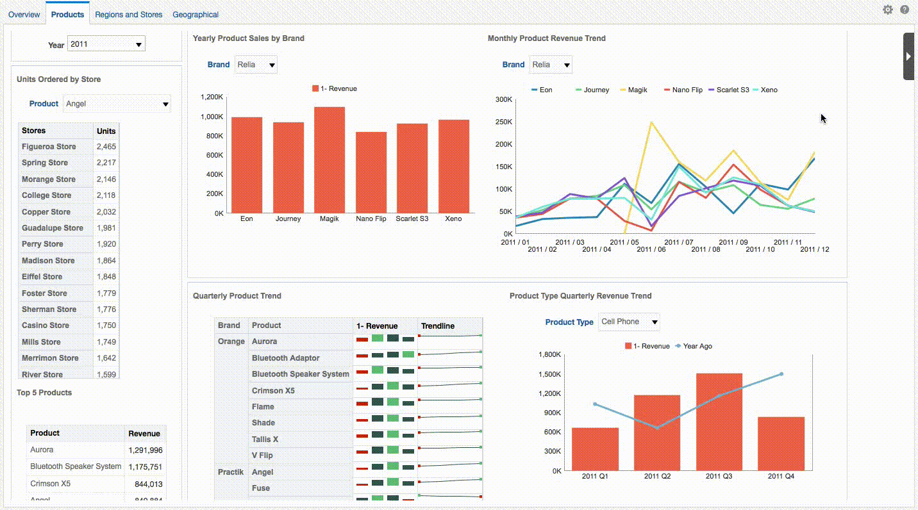The height and width of the screenshot is (510, 918).
Task: Click the orange 1- Revenue legend swatch
Action: pos(314,88)
